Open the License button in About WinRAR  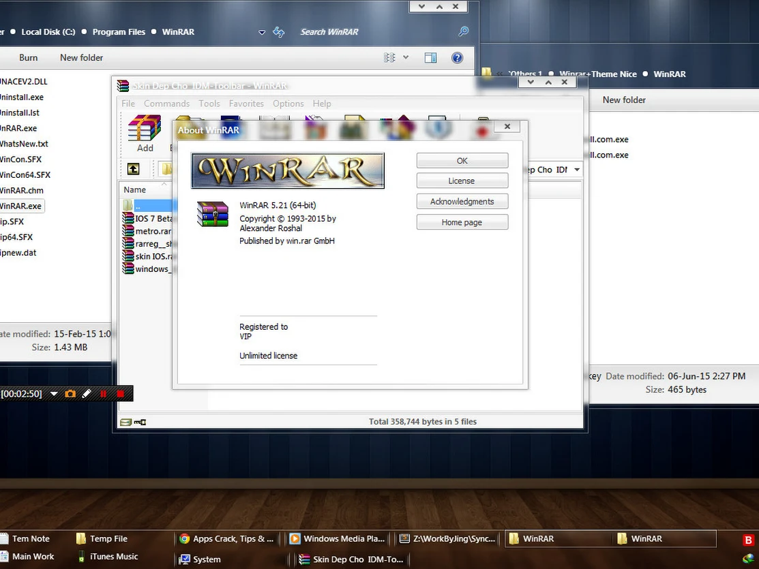click(x=462, y=181)
